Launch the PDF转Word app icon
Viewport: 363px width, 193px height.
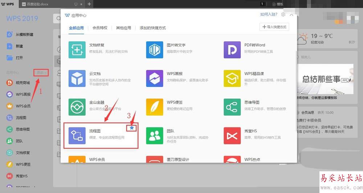tap(232, 50)
